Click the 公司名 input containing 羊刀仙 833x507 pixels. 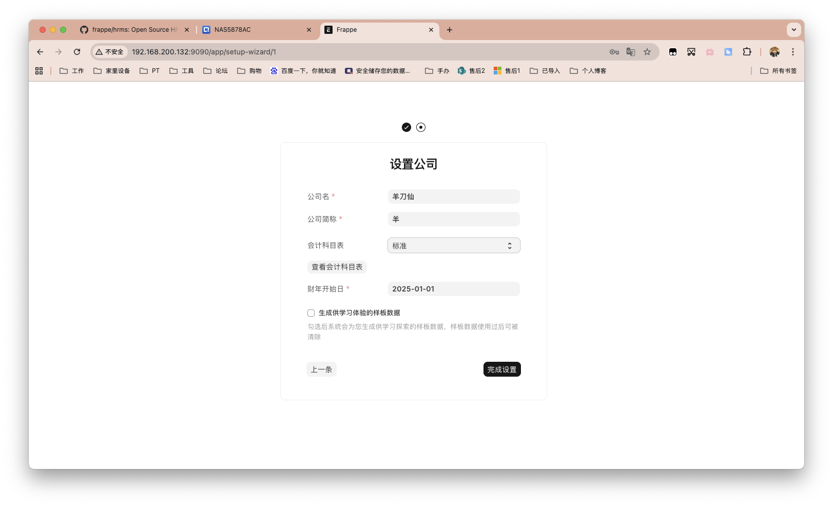(454, 197)
